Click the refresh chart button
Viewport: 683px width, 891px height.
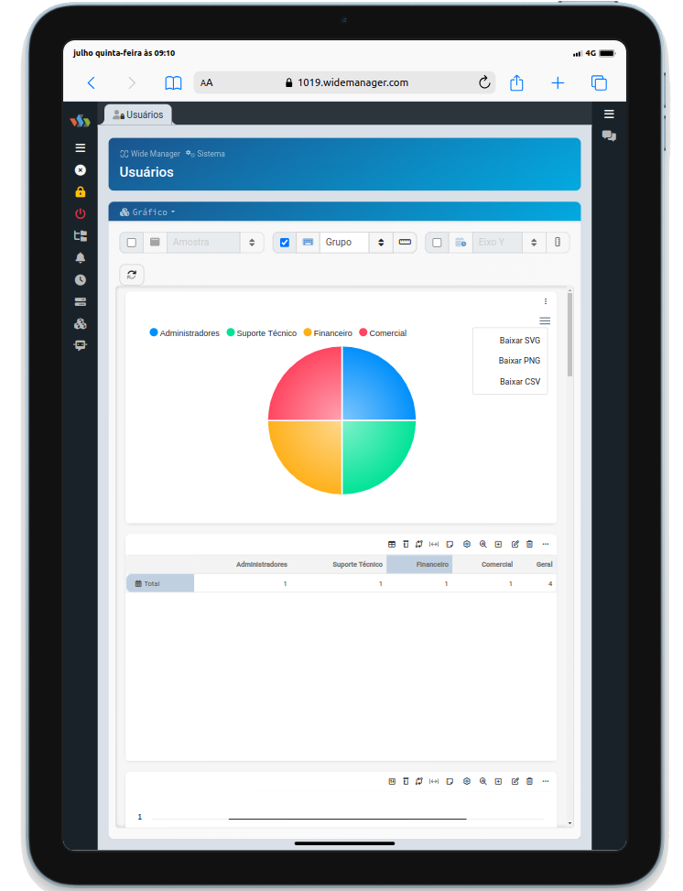[x=132, y=275]
